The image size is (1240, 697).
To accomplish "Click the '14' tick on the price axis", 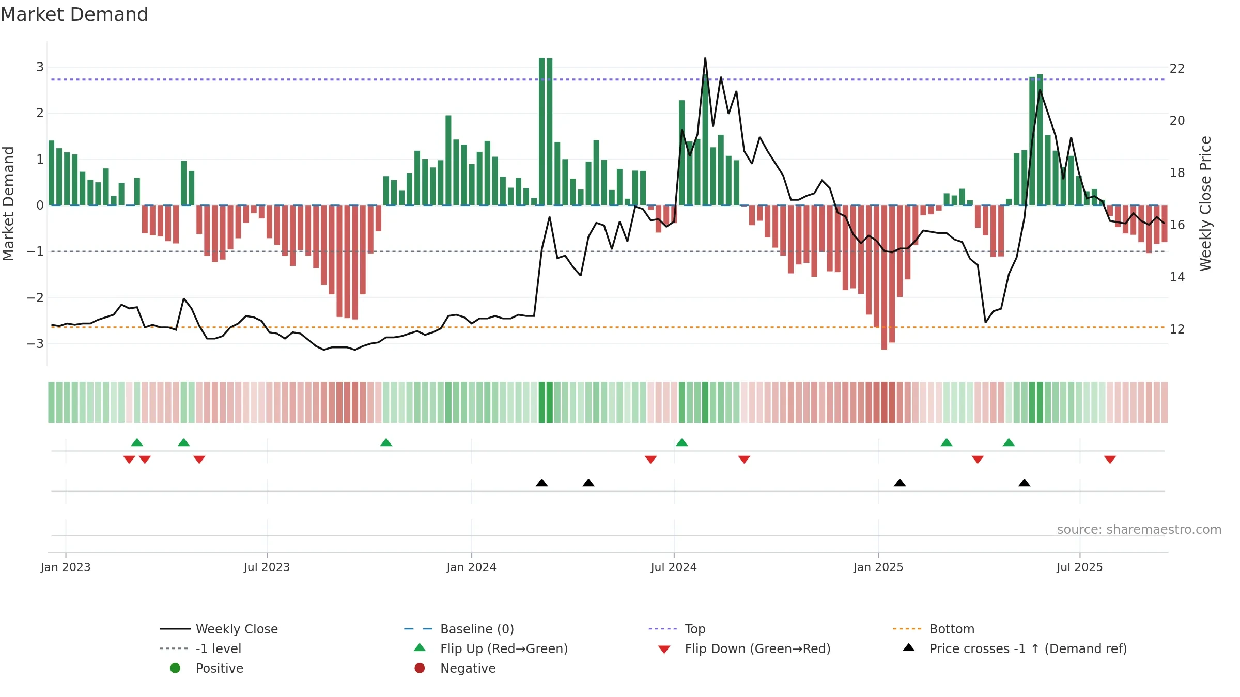I will (1177, 277).
